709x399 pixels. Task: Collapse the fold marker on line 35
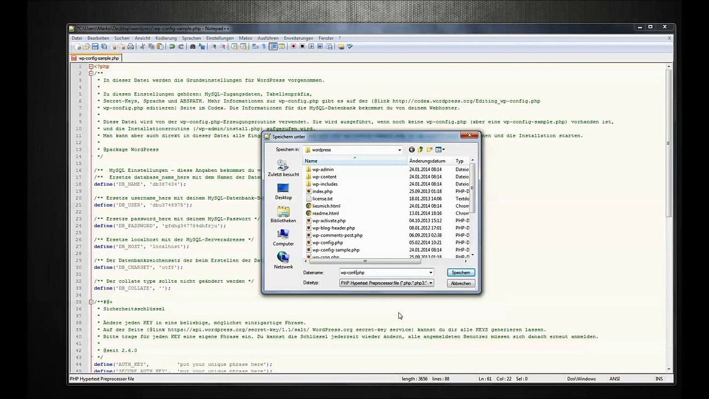(x=91, y=302)
